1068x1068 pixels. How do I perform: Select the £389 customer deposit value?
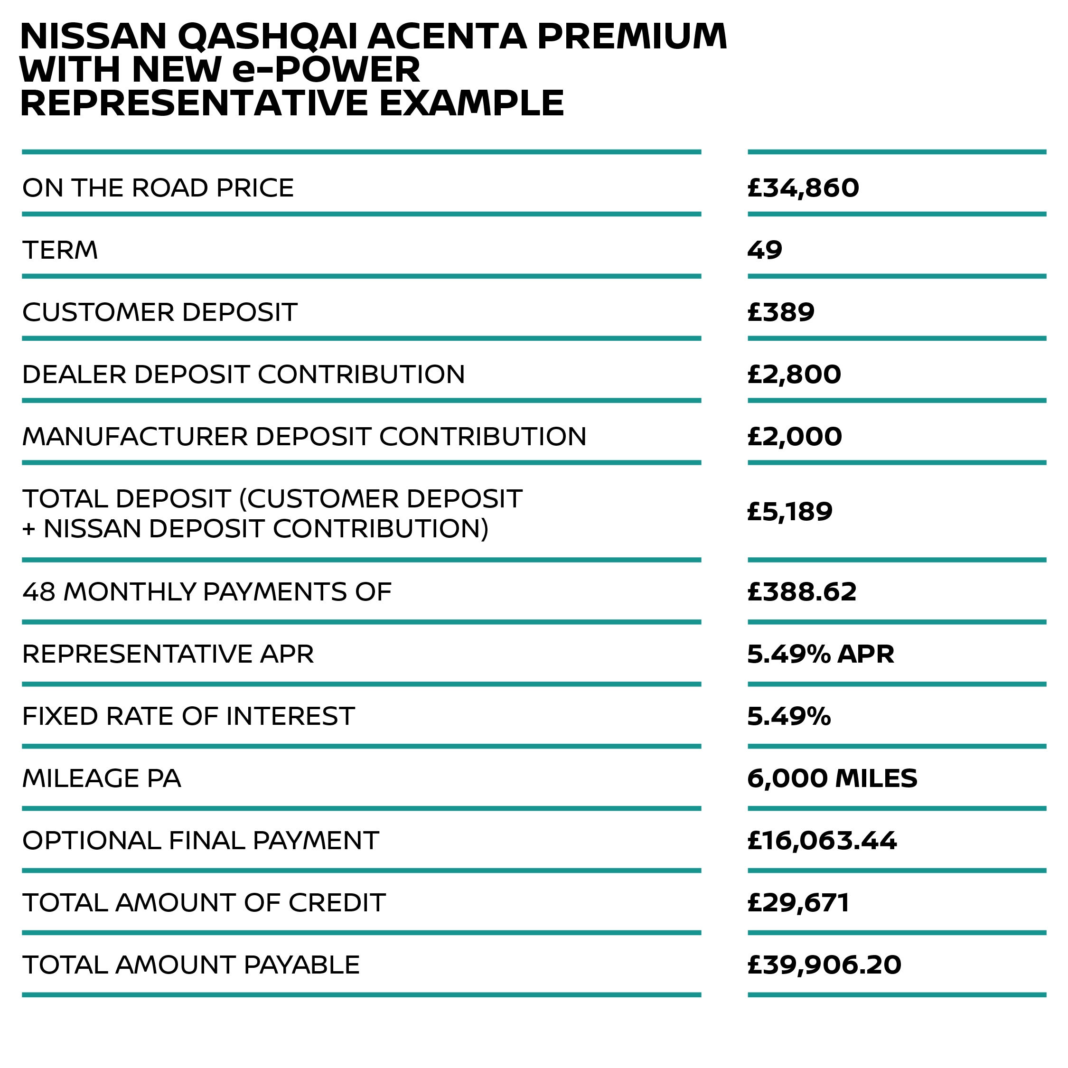780,312
